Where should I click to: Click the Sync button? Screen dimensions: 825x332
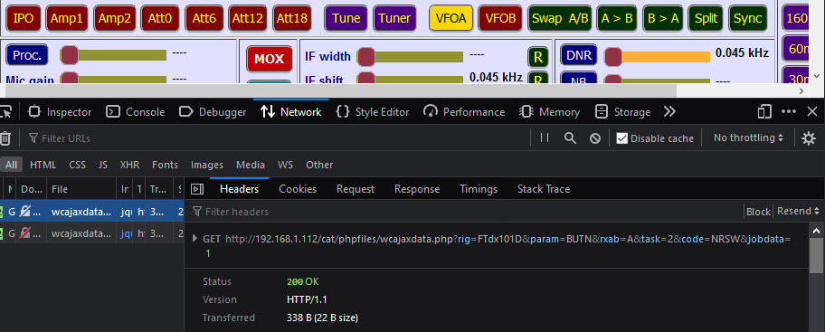click(747, 18)
